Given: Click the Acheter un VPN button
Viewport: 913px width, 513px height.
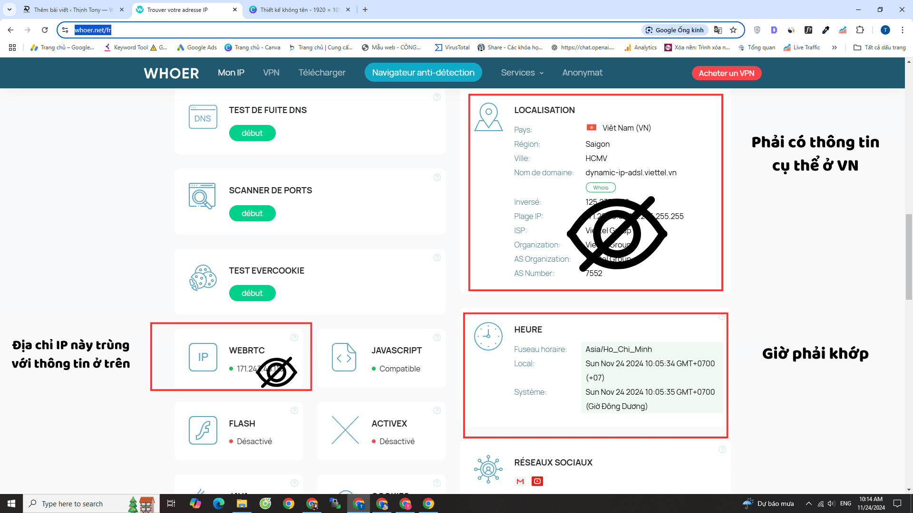Looking at the screenshot, I should click(x=727, y=73).
